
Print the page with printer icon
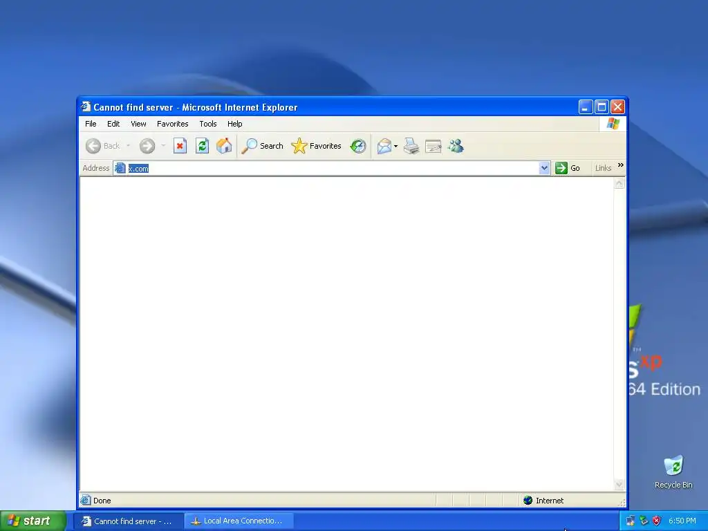411,147
